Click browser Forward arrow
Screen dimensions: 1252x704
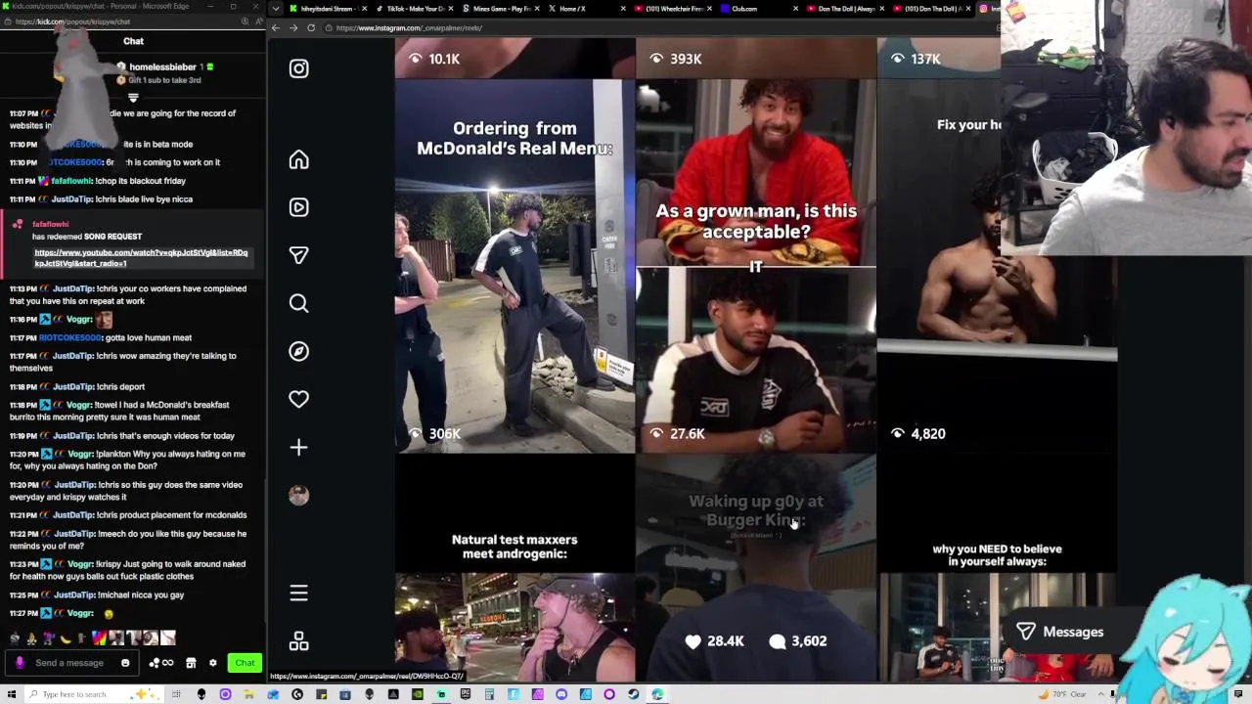293,27
